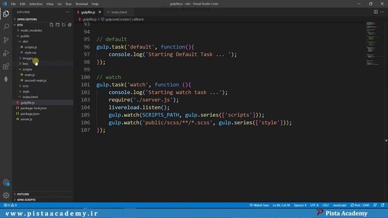
Task: Open the Manage gear icon
Action: click(x=6, y=196)
